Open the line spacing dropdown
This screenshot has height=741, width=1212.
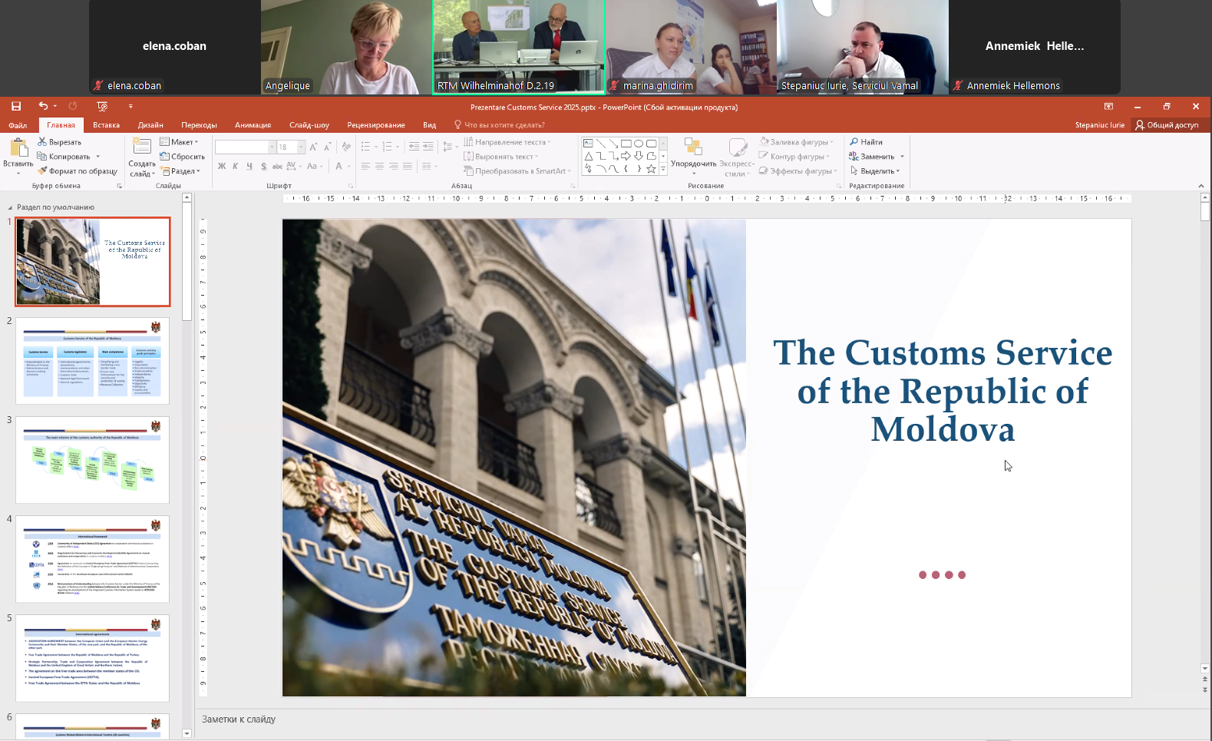[450, 147]
